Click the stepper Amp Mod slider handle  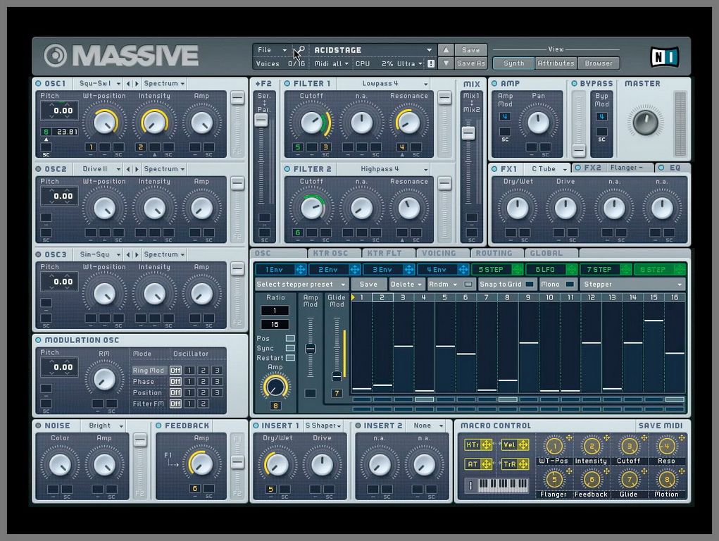click(x=311, y=349)
